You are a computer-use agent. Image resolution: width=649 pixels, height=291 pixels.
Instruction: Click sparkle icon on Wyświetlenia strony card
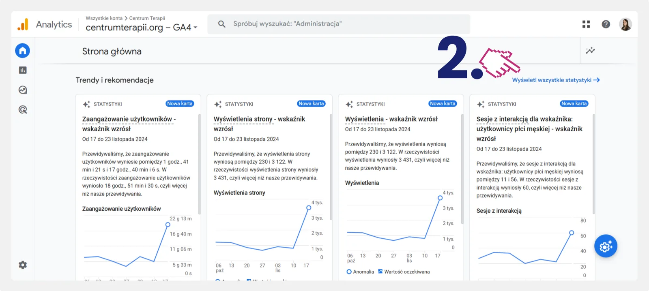[x=218, y=104]
